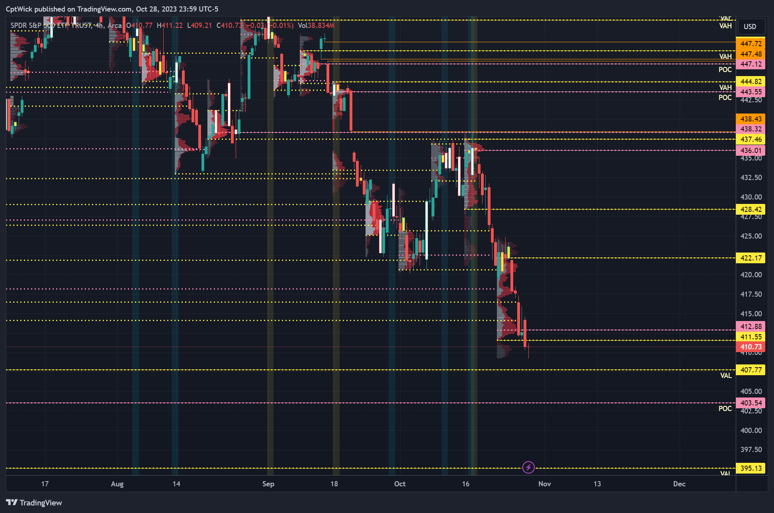Click the yellow 422.17 price label
Image resolution: width=774 pixels, height=513 pixels.
click(x=751, y=258)
